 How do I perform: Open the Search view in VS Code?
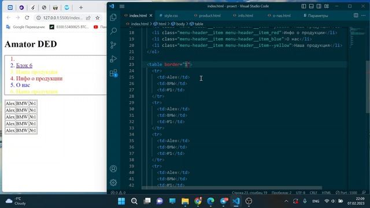113,31
